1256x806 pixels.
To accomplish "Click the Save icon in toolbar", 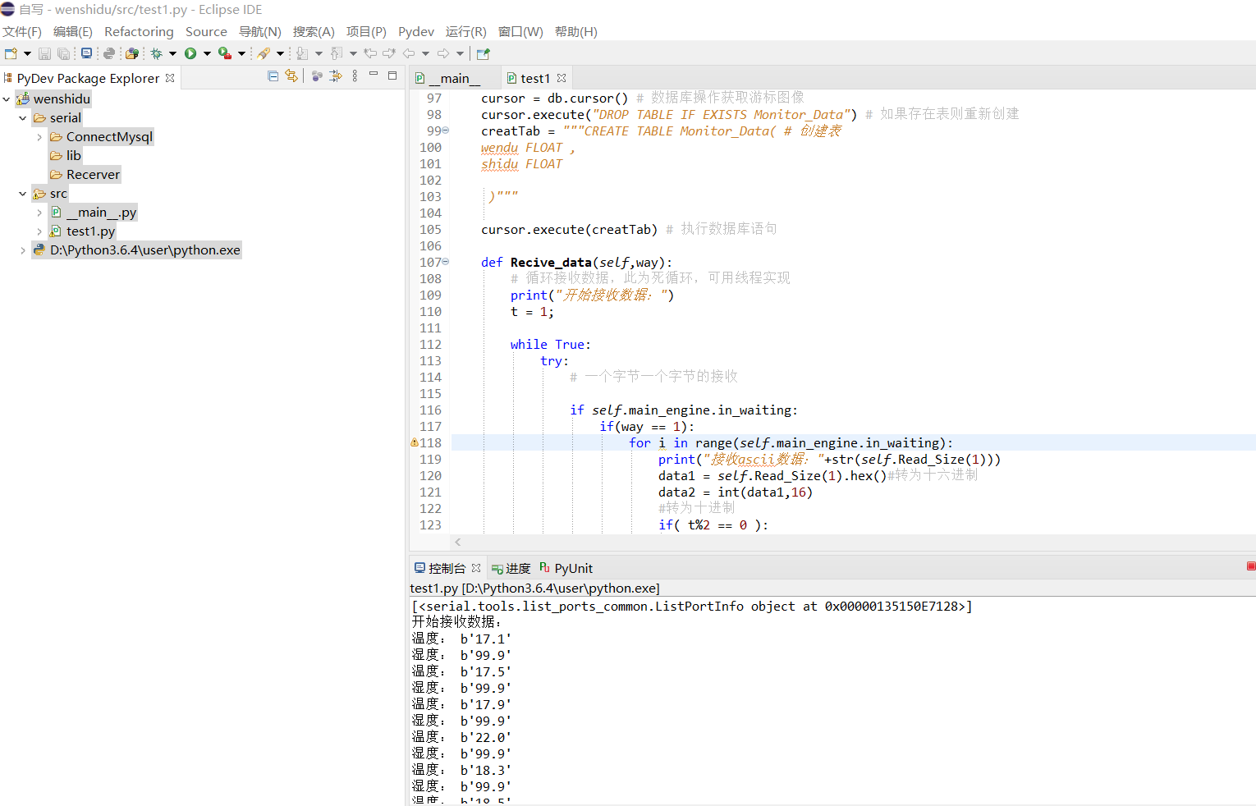I will (x=44, y=53).
